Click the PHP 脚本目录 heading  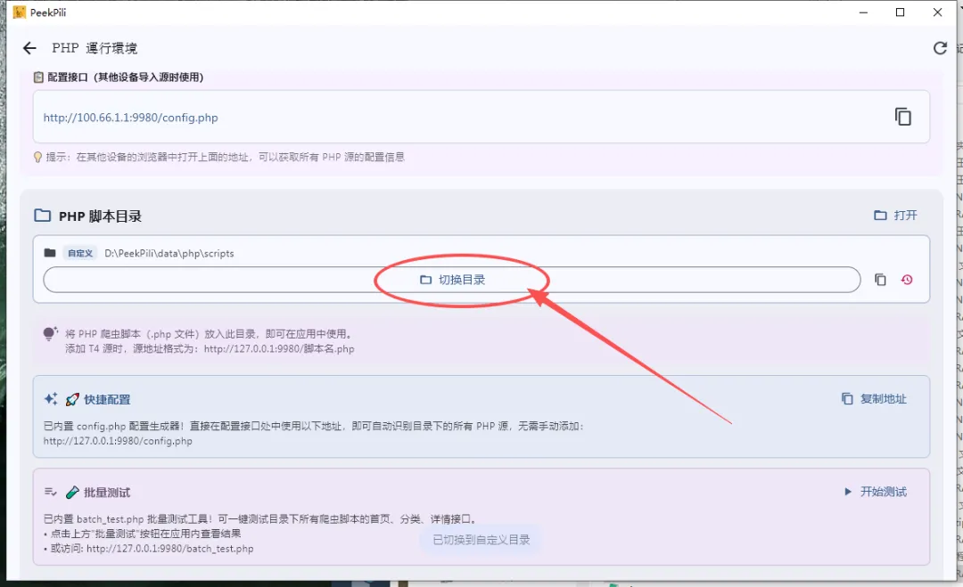click(100, 216)
